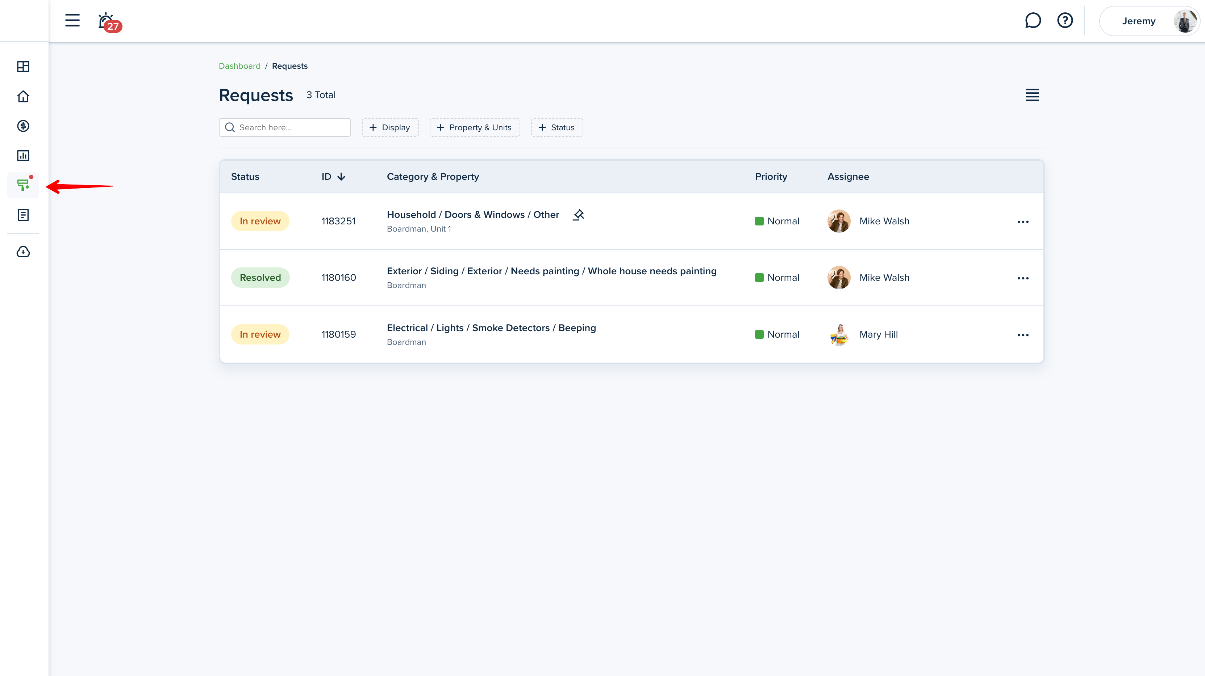Click the Search here input field
The width and height of the screenshot is (1205, 676).
(290, 127)
